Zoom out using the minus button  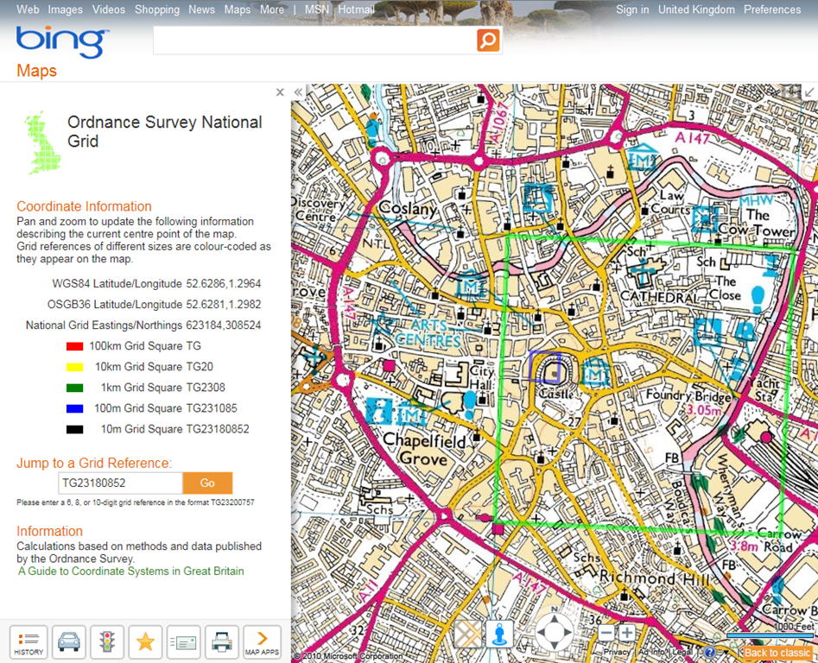(x=606, y=633)
